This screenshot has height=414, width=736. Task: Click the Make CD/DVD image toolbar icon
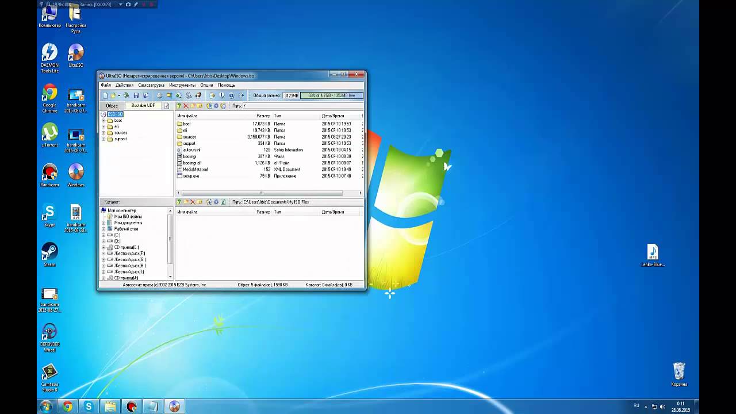[x=159, y=95]
